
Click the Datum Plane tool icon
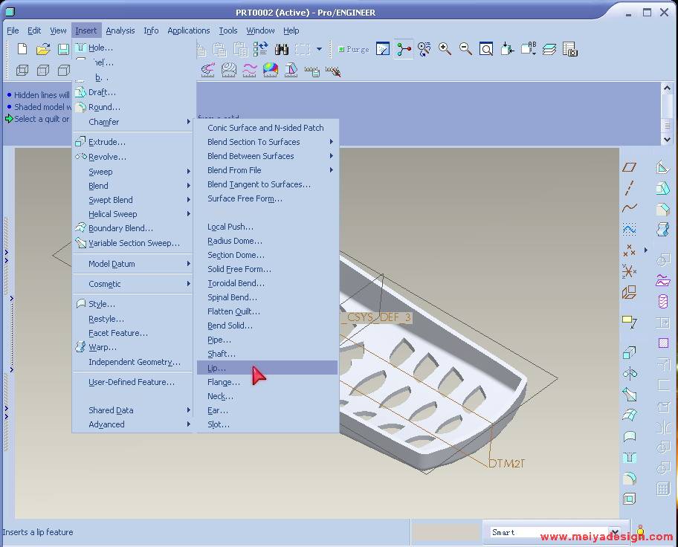[630, 167]
